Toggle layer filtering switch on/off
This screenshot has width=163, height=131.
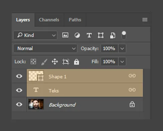click(124, 35)
